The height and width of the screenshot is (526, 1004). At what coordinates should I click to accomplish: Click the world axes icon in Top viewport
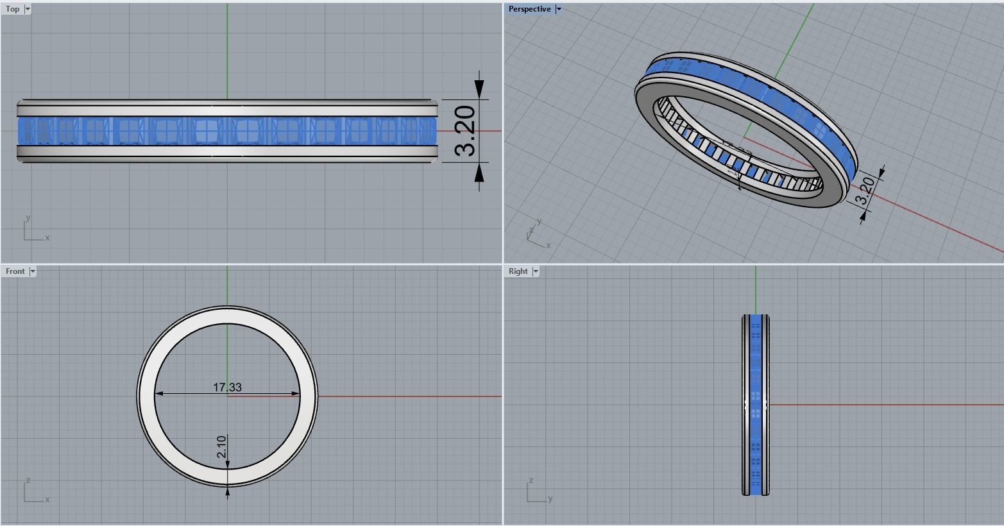[35, 229]
